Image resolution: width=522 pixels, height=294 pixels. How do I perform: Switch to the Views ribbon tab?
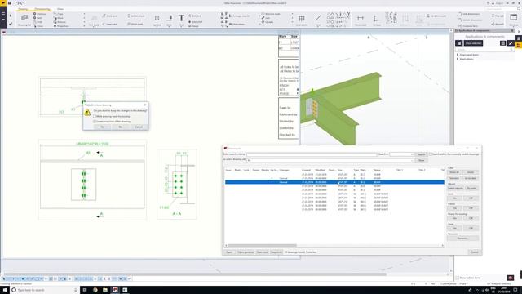click(60, 9)
